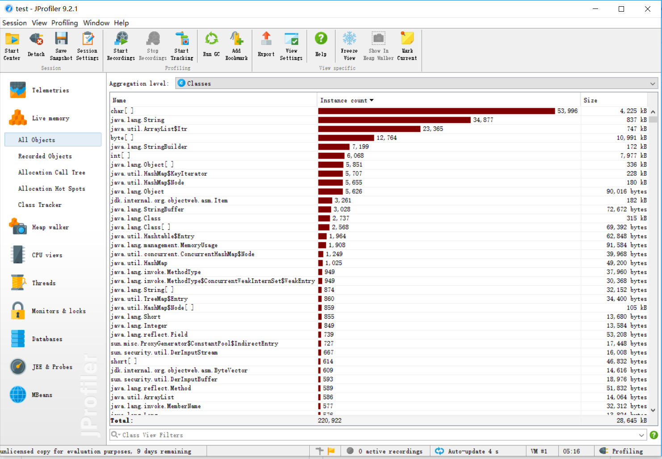Screen dimensions: 662x459
Task: Open the Session menu
Action: pyautogui.click(x=15, y=23)
